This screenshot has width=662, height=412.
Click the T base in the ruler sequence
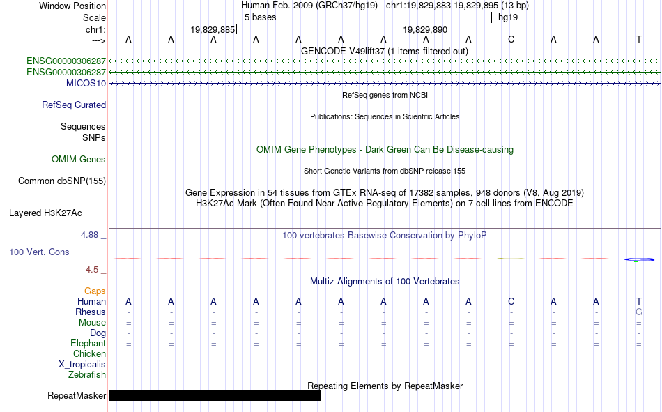coord(639,39)
